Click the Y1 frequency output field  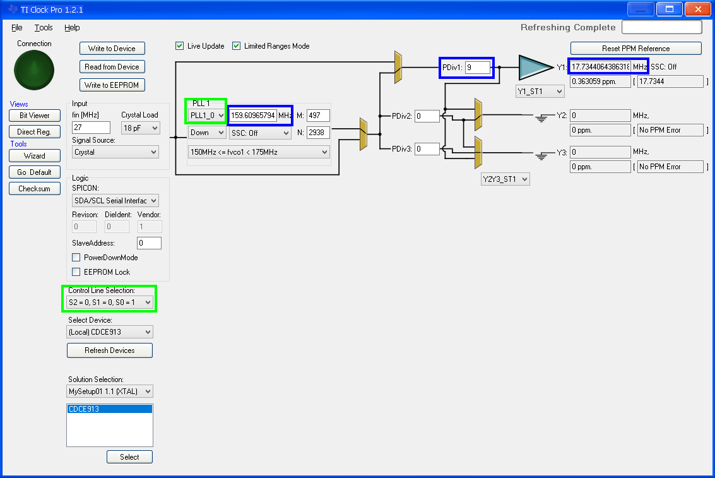click(601, 66)
